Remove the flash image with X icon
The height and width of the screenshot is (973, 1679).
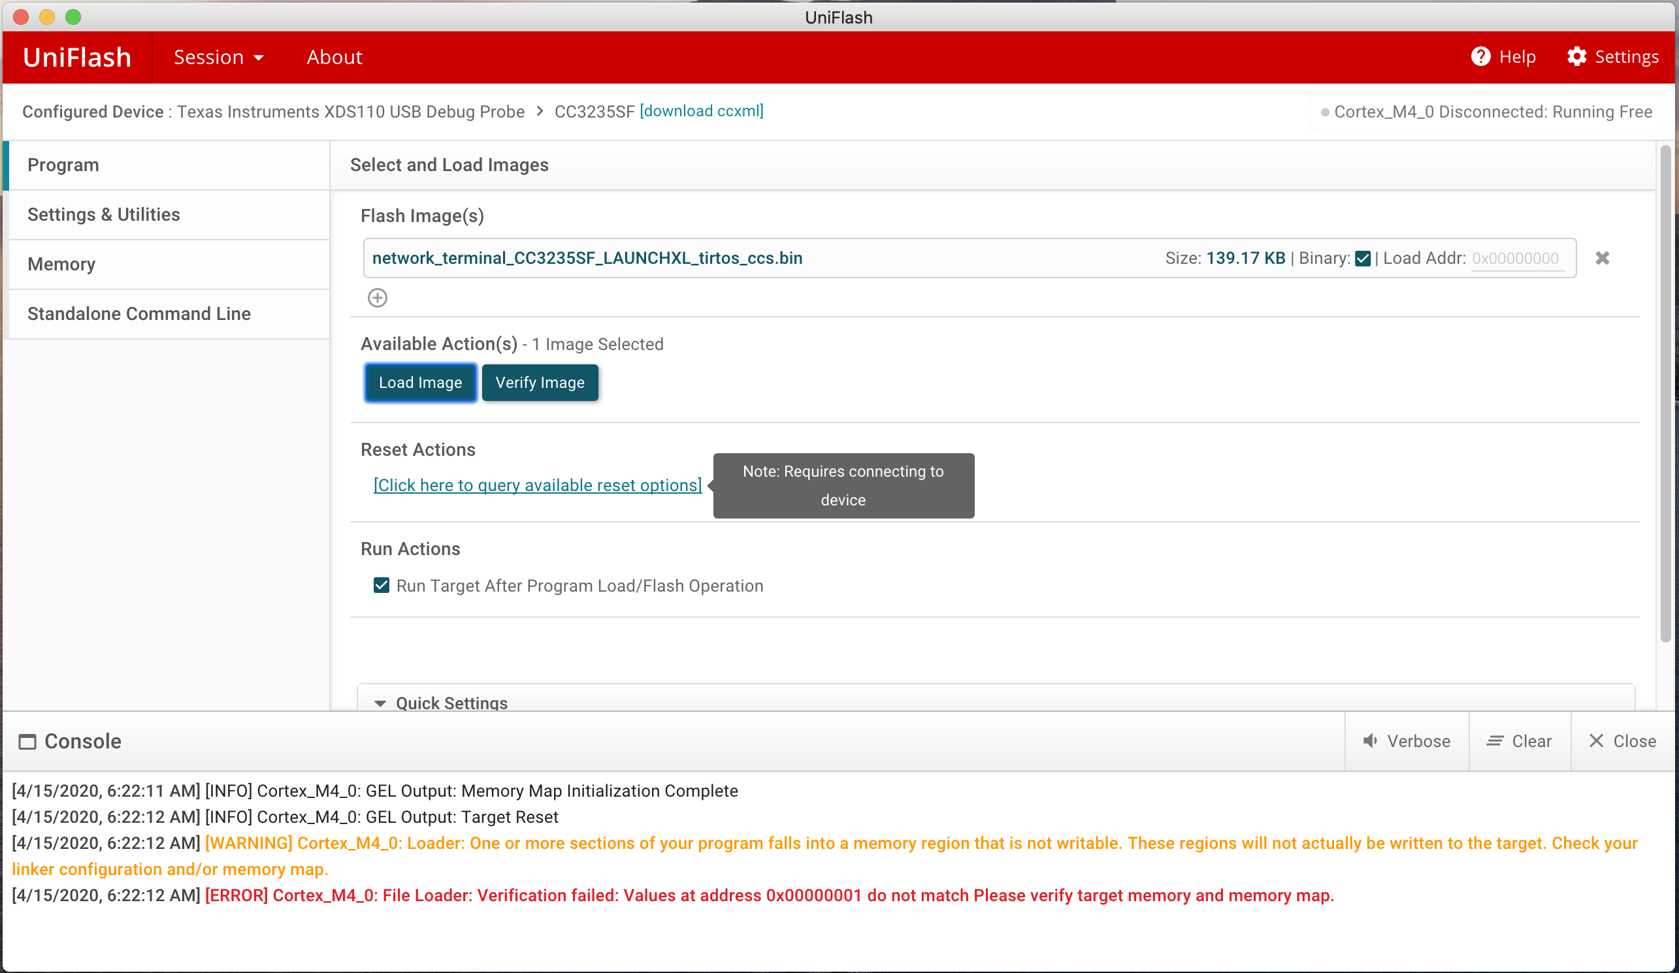tap(1602, 258)
